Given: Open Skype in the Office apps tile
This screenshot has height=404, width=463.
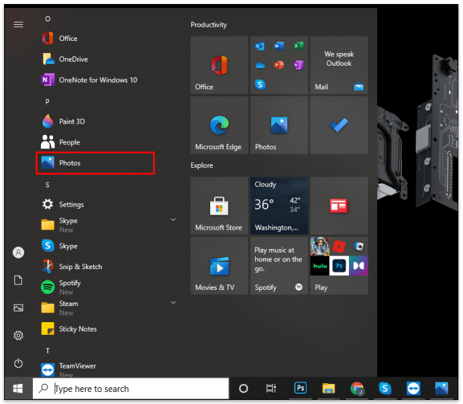Looking at the screenshot, I should click(260, 85).
